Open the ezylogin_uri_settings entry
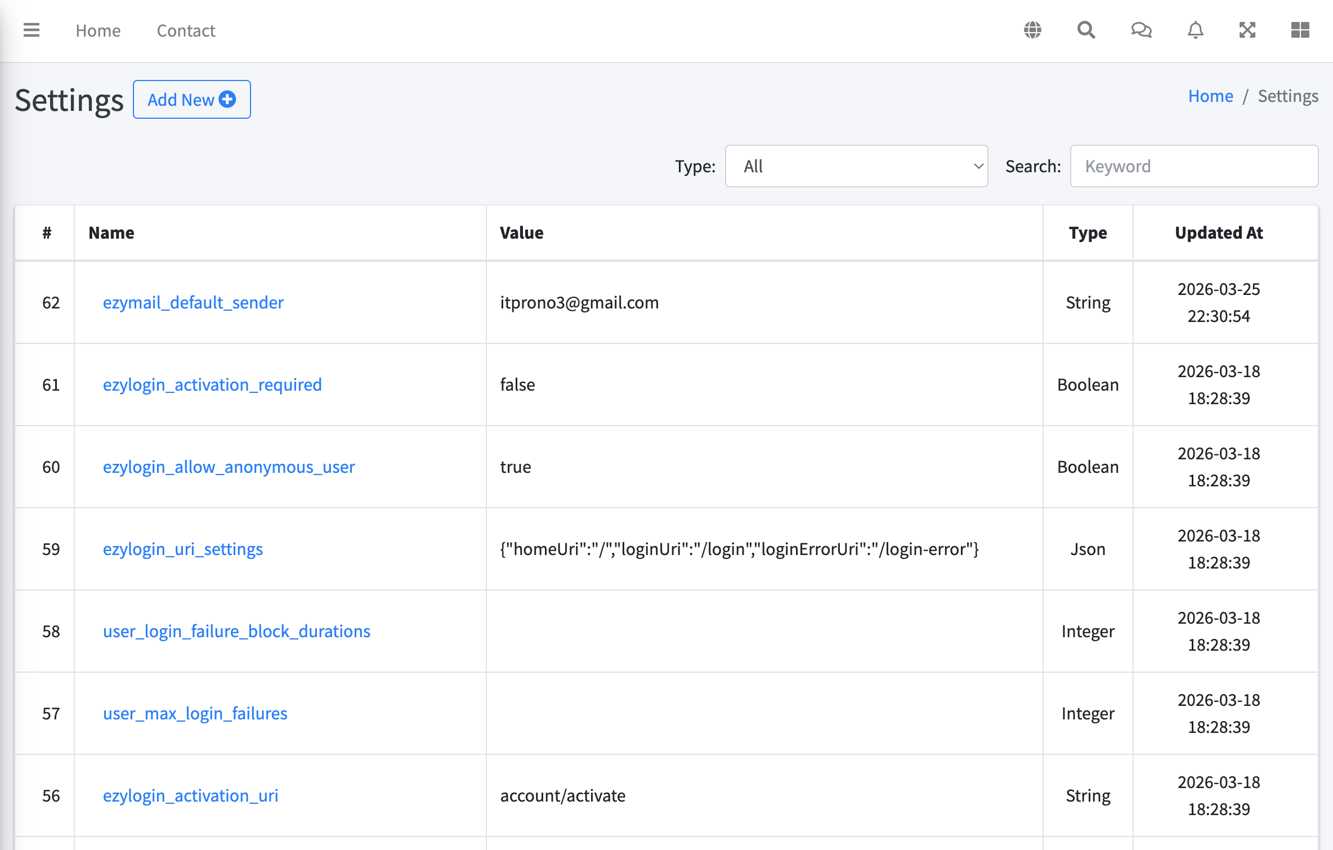Image resolution: width=1333 pixels, height=850 pixels. [x=183, y=549]
